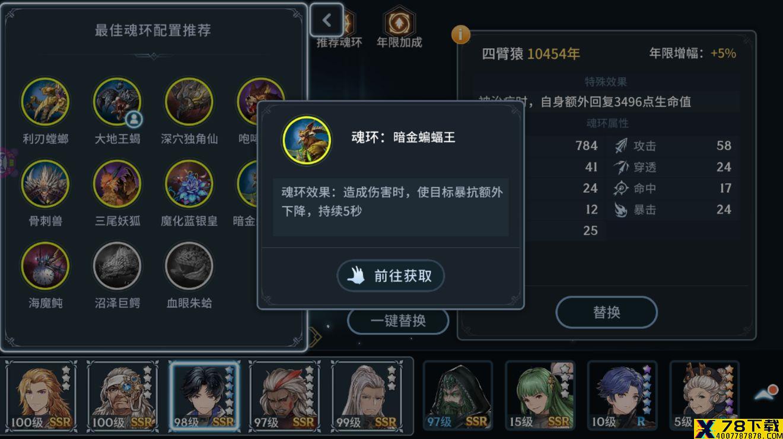Pick the 骨刺兽 soul ring icon
This screenshot has height=439, width=783.
45,184
